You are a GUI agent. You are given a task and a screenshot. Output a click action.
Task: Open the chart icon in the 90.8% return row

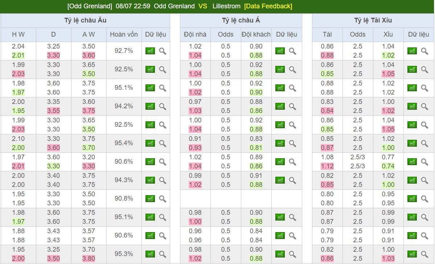(150, 198)
